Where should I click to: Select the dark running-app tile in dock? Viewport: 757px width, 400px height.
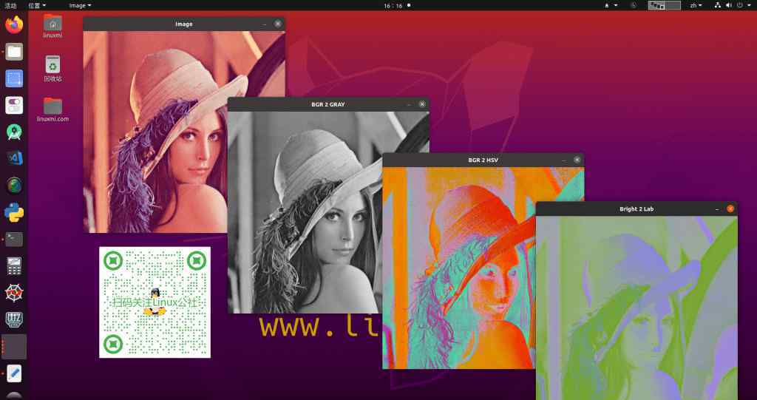click(14, 346)
